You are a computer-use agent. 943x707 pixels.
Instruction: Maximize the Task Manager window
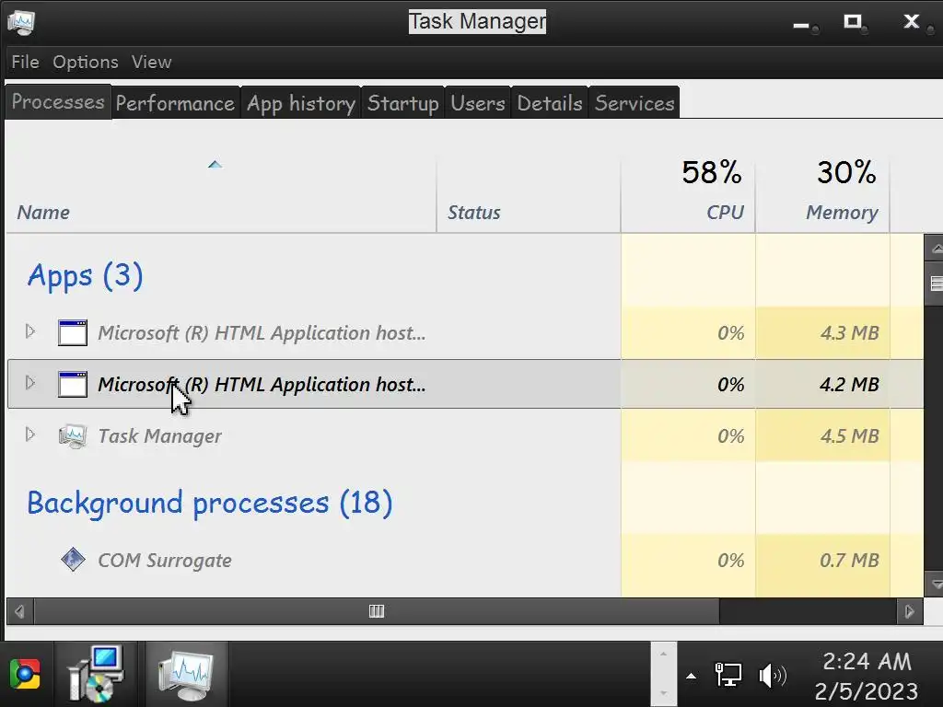click(853, 22)
